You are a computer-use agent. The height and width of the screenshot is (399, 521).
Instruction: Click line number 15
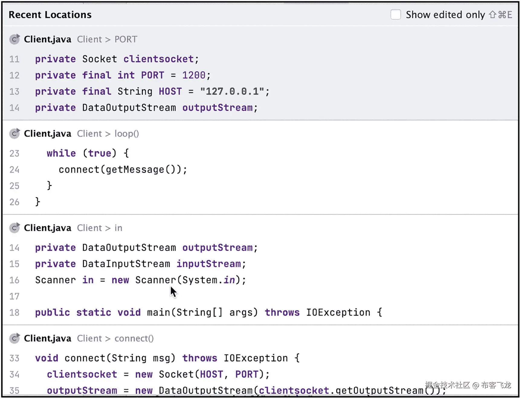[x=14, y=264]
